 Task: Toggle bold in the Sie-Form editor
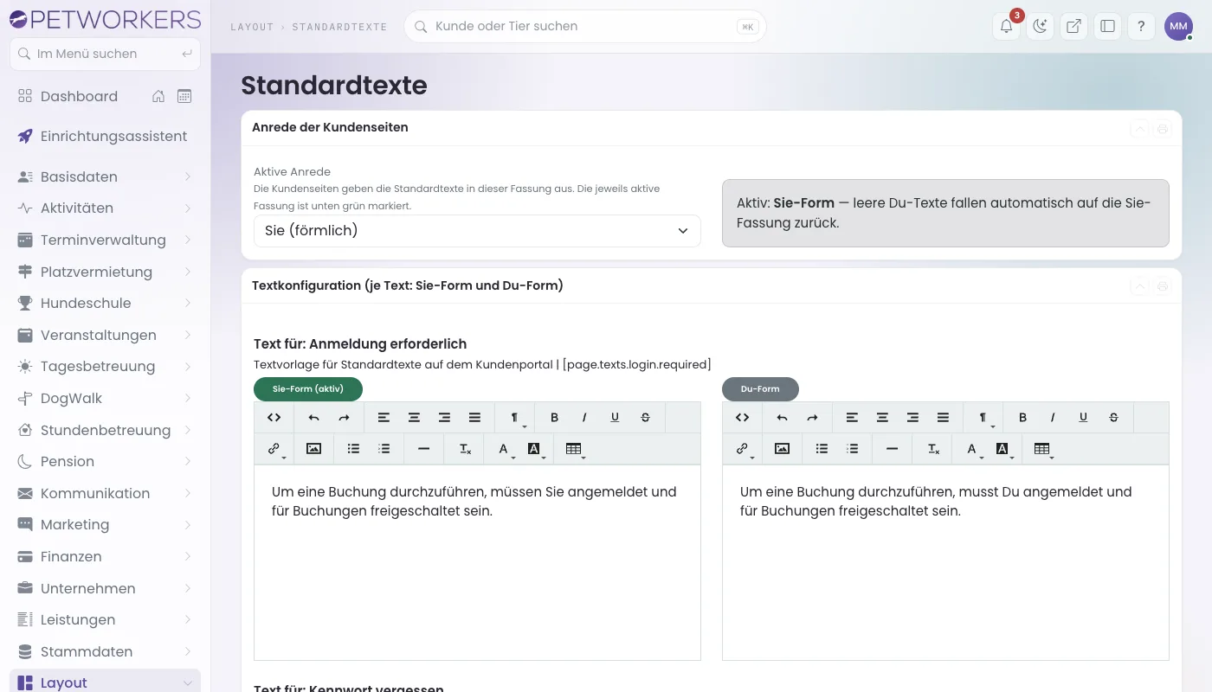click(554, 418)
